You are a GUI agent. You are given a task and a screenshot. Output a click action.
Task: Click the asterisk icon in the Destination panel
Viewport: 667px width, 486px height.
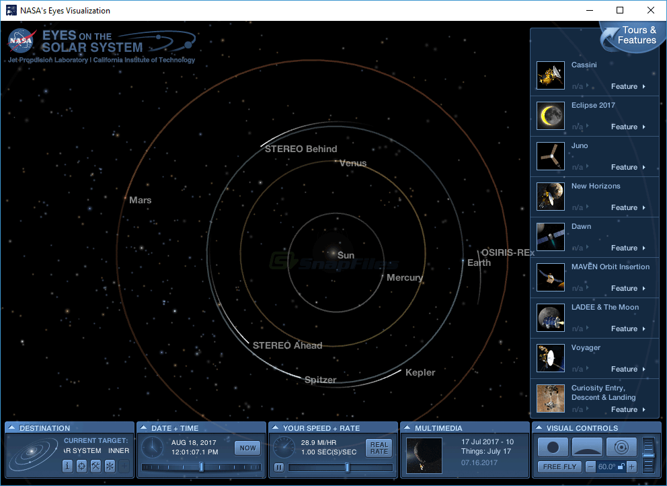(x=109, y=466)
